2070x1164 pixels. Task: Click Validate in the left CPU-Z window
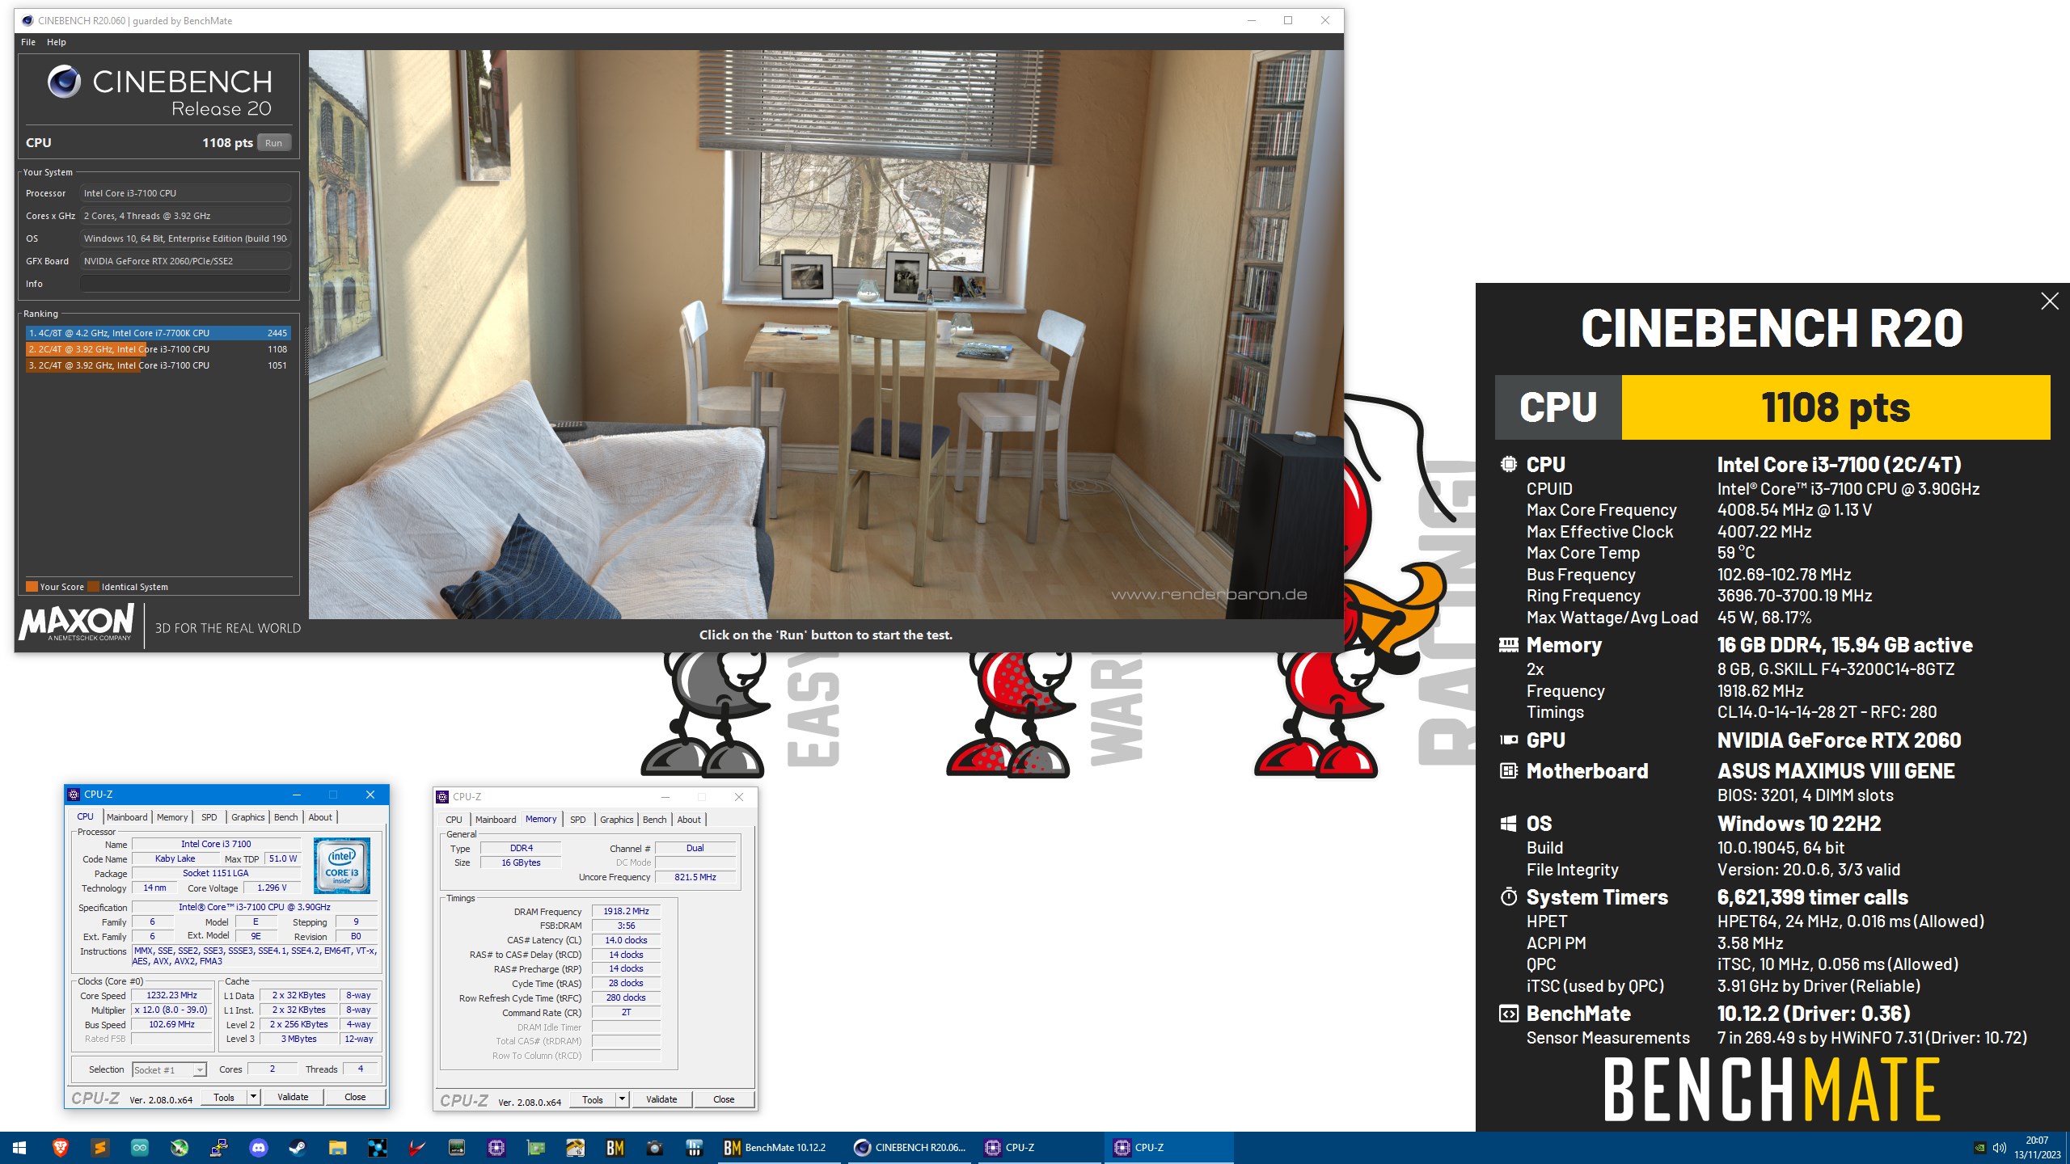pyautogui.click(x=293, y=1097)
